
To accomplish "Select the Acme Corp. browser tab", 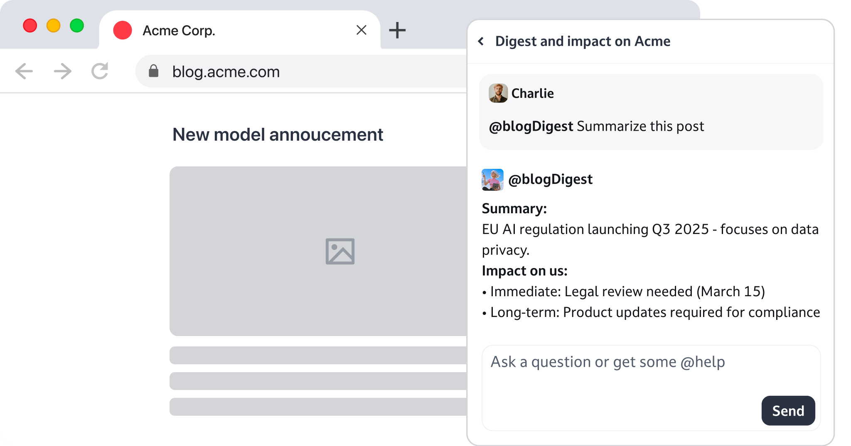I will [240, 30].
